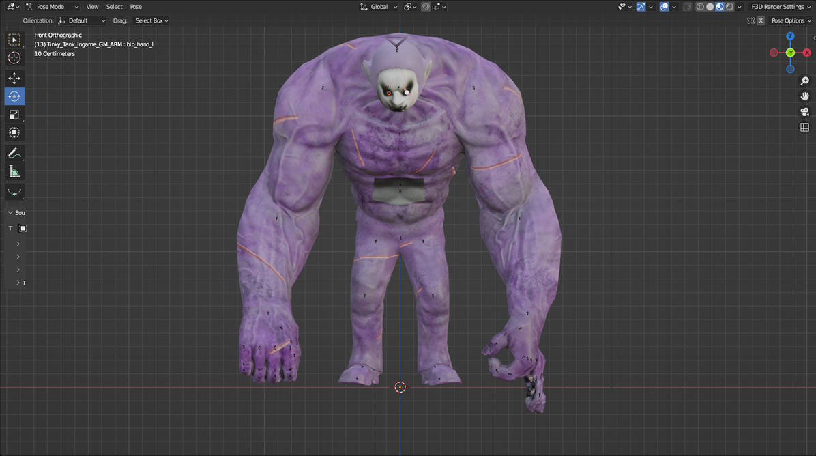Image resolution: width=816 pixels, height=456 pixels.
Task: Click the 10 Centimeters grid scale text
Action: click(55, 54)
